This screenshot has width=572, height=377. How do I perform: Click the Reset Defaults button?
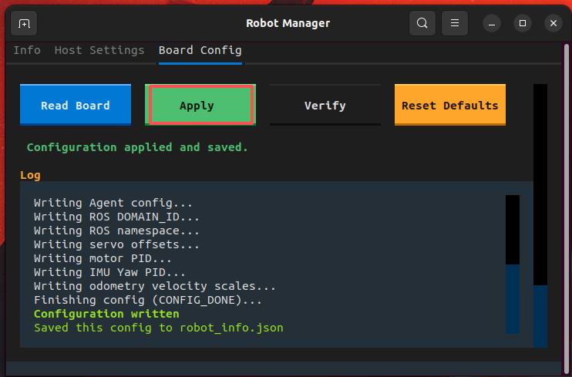coord(449,105)
